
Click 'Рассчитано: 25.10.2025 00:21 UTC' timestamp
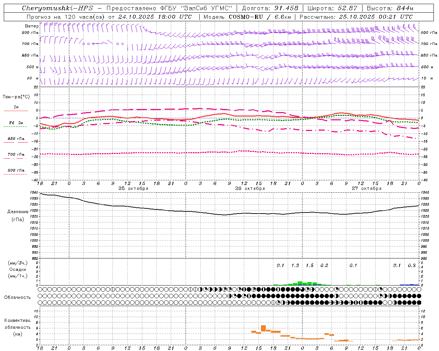click(356, 17)
